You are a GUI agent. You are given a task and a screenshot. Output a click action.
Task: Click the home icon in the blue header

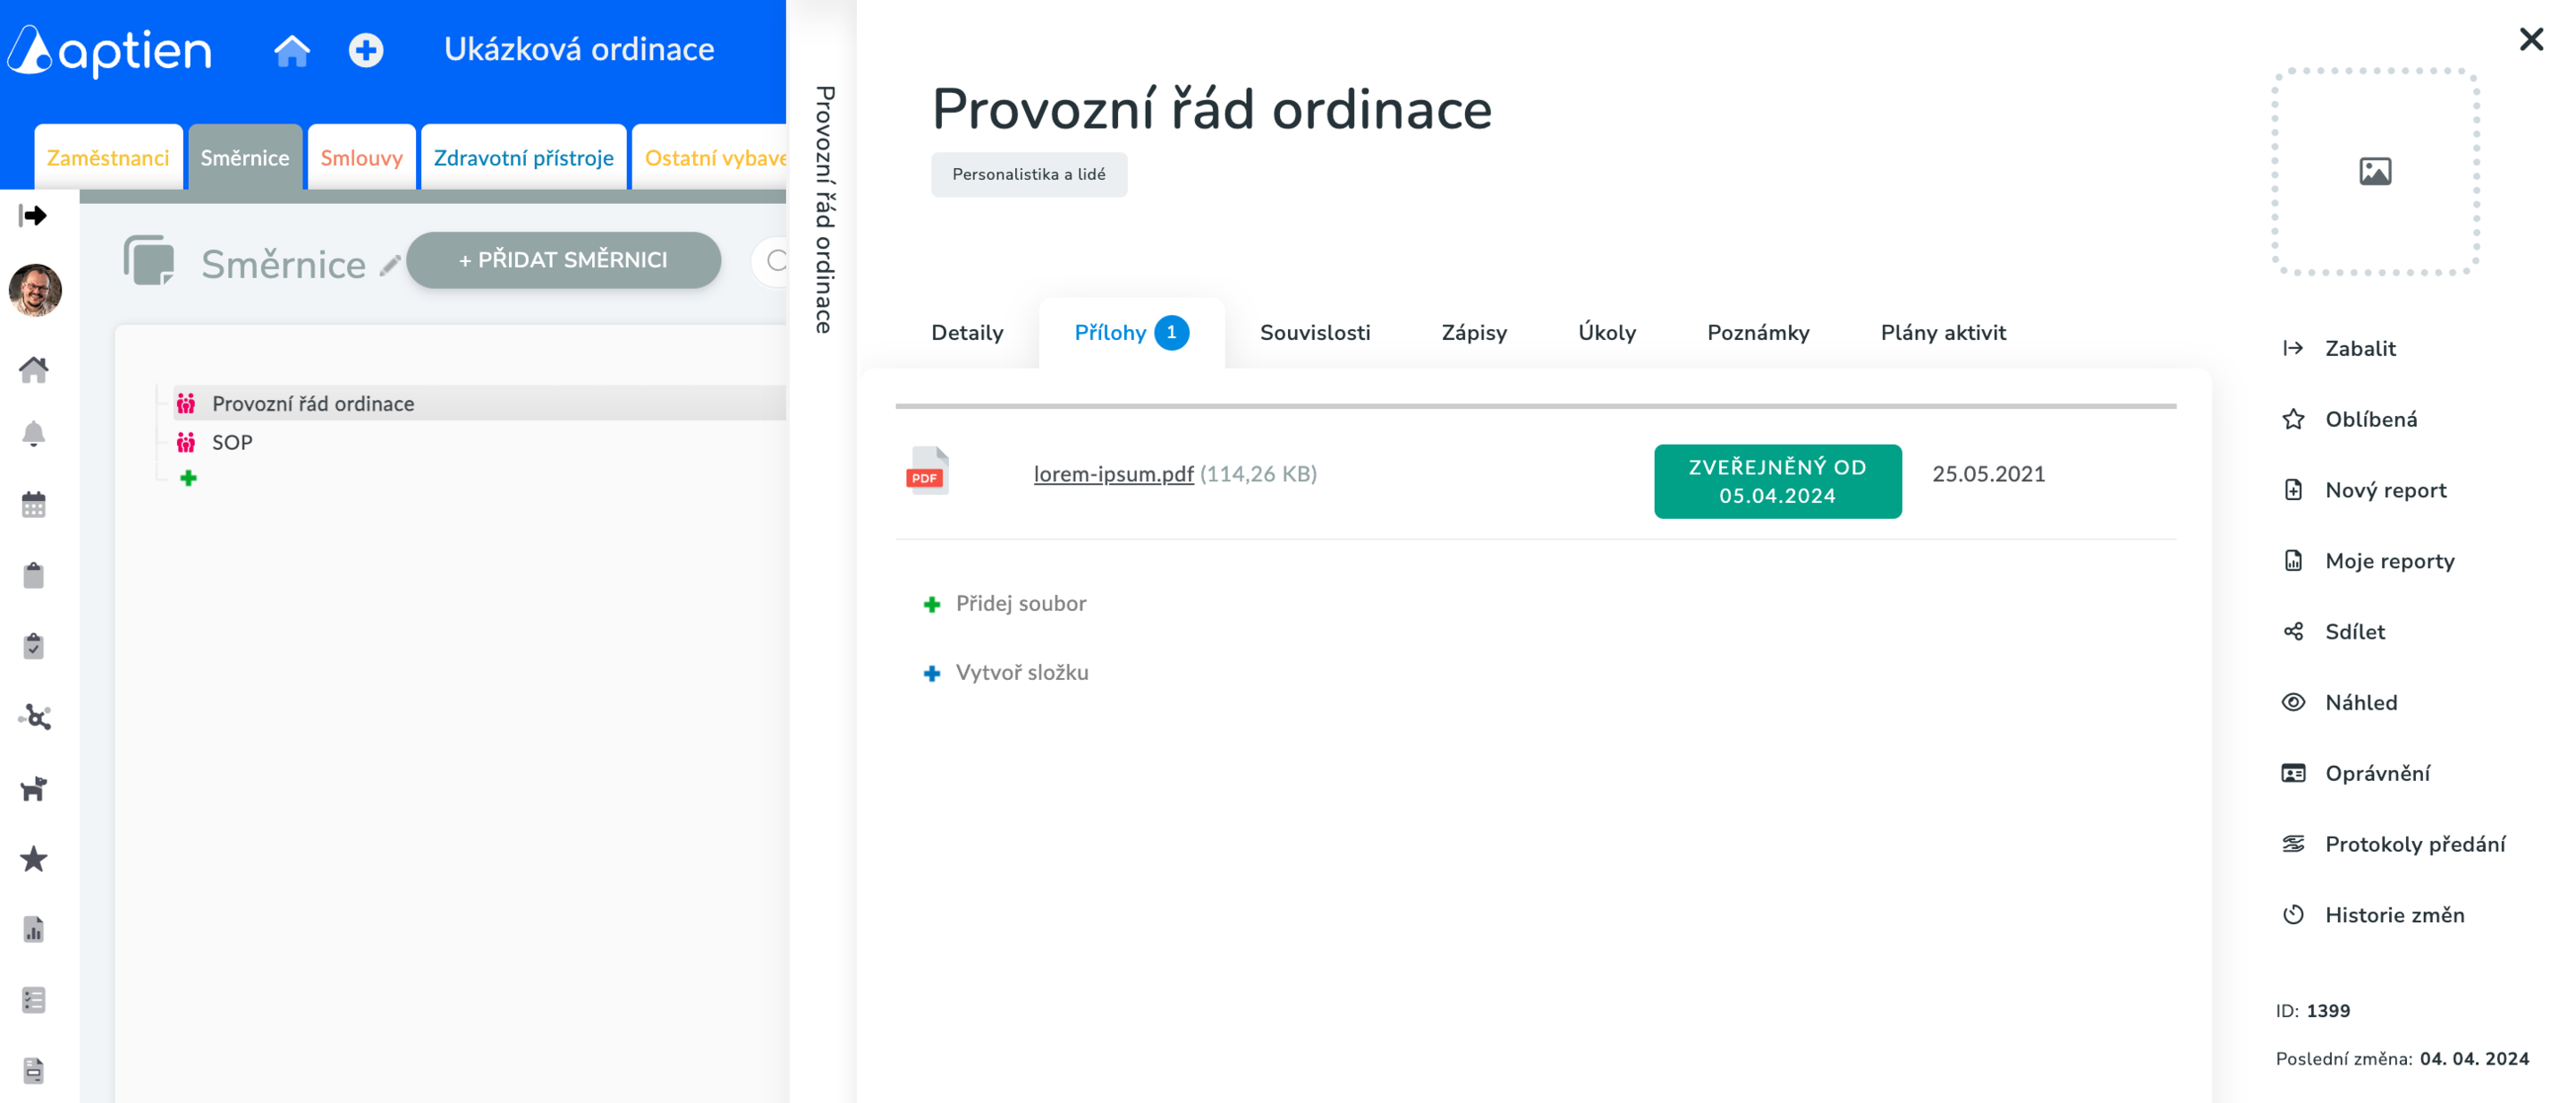coord(292,50)
